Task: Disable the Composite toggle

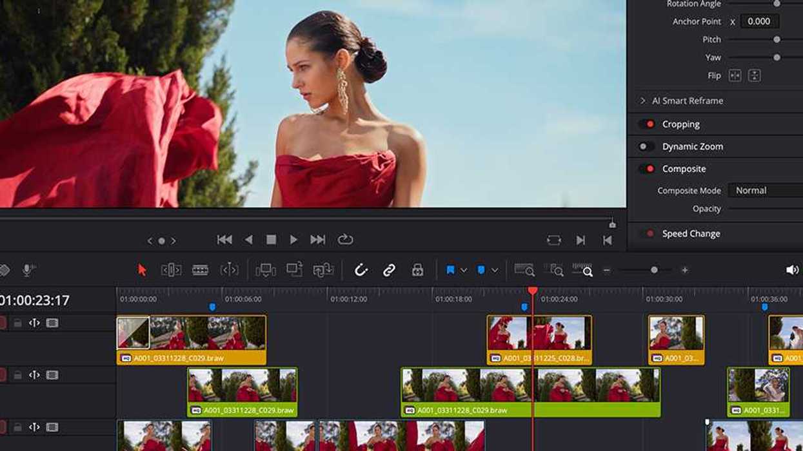Action: tap(647, 169)
